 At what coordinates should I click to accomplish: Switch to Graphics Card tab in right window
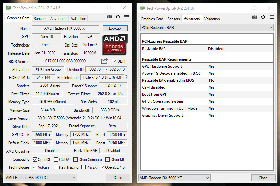152,19
